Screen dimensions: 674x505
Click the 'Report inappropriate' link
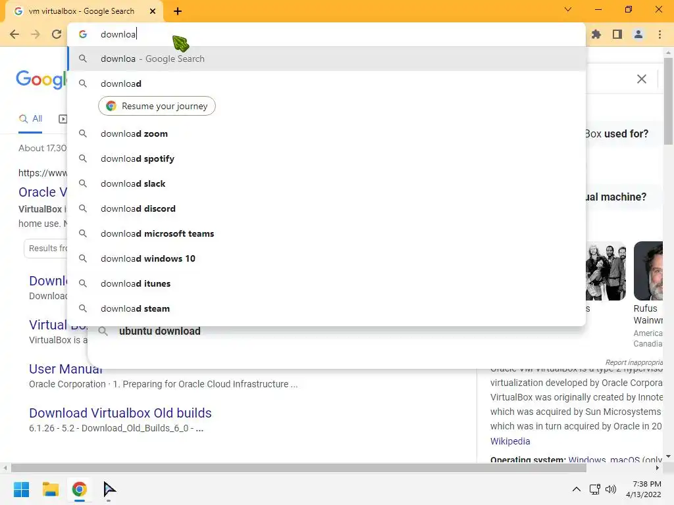click(x=634, y=362)
